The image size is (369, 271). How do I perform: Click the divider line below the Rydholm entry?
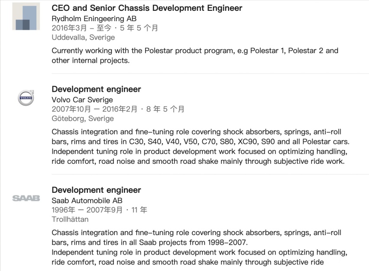tap(210, 73)
